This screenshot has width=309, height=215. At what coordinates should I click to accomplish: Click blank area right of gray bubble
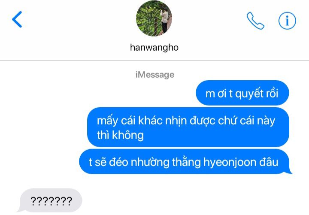195,200
